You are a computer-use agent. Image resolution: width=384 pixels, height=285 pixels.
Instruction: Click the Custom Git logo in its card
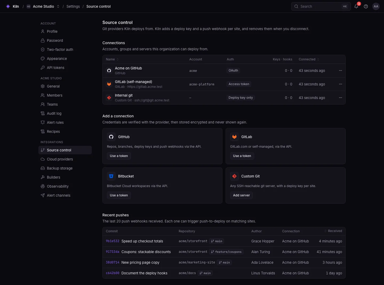tap(234, 176)
